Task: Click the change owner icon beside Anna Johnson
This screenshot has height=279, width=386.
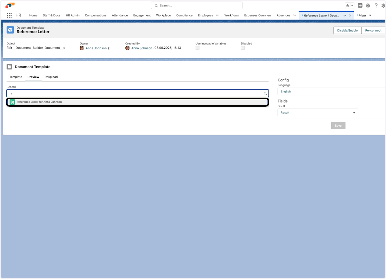Action: pos(109,48)
